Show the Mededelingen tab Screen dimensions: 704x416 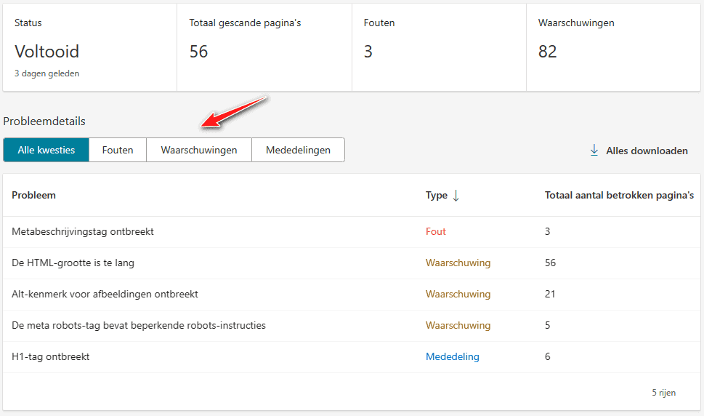298,150
